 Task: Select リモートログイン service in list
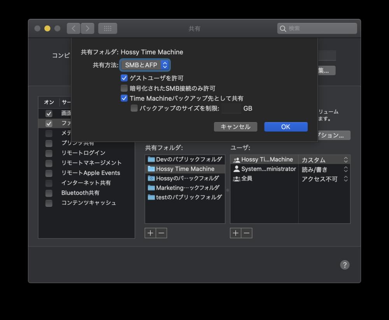tap(83, 153)
